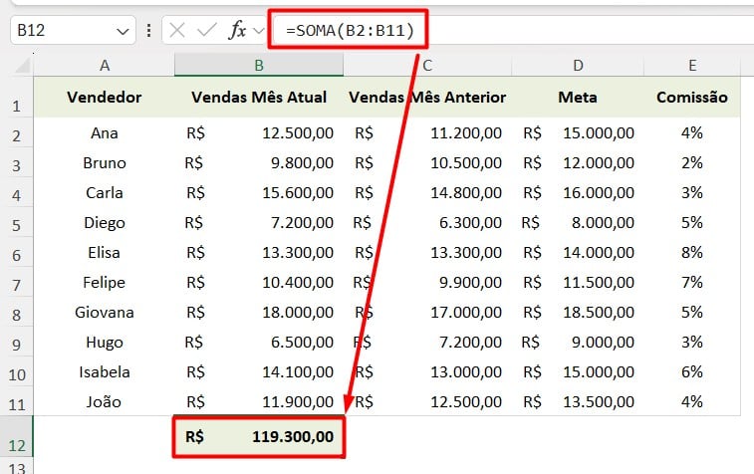Click Bruno's current sales 9.800,00
Viewport: 754px width, 474px height.
pos(259,162)
